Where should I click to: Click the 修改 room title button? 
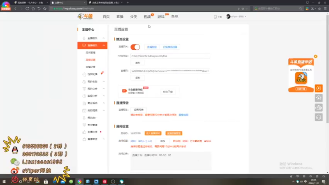pos(162,141)
